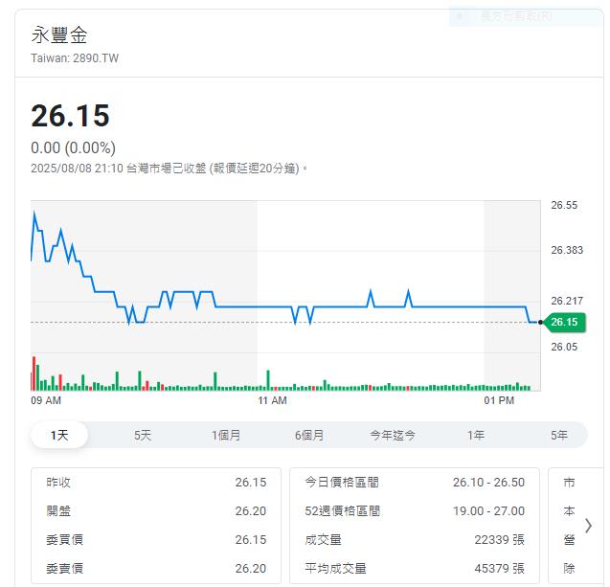Click the 0.00 (0.00%) change value
The image size is (610, 587).
(x=73, y=147)
